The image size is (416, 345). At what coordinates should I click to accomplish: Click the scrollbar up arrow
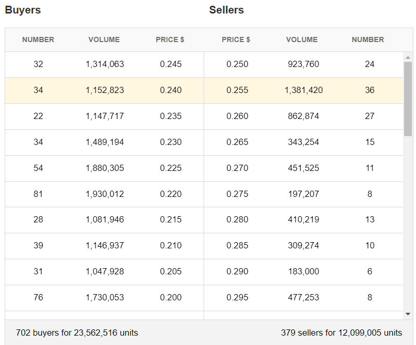point(408,58)
